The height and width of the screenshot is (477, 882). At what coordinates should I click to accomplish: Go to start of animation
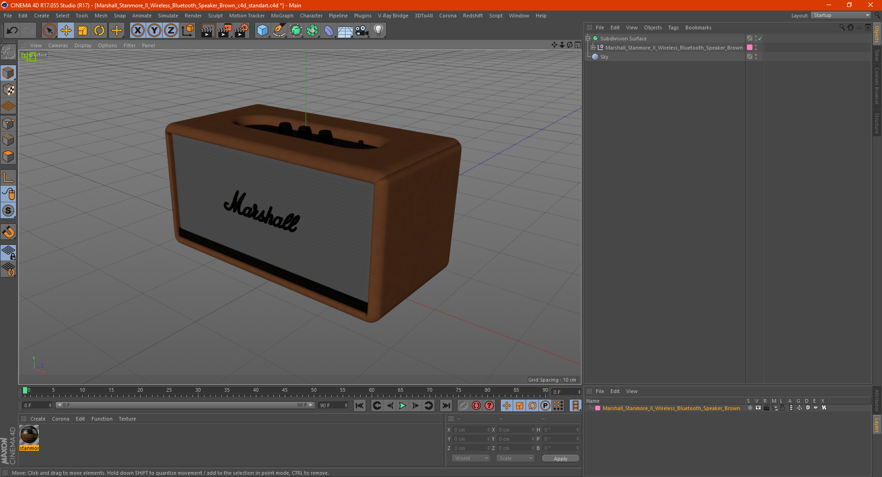click(360, 405)
